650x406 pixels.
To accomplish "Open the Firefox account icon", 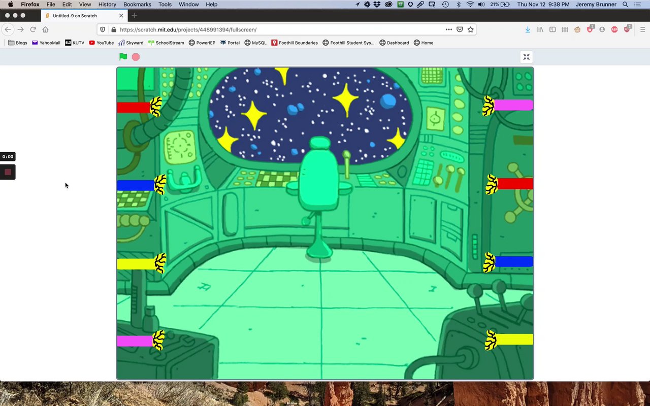I will [602, 29].
